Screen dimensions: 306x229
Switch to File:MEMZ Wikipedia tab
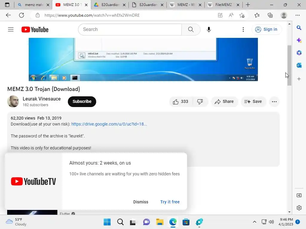pos(224,5)
